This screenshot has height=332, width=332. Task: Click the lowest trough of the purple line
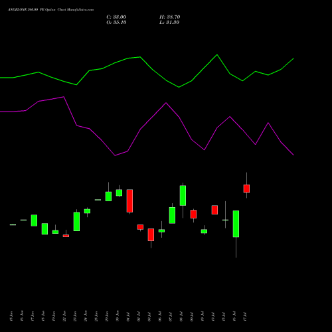click(115, 155)
